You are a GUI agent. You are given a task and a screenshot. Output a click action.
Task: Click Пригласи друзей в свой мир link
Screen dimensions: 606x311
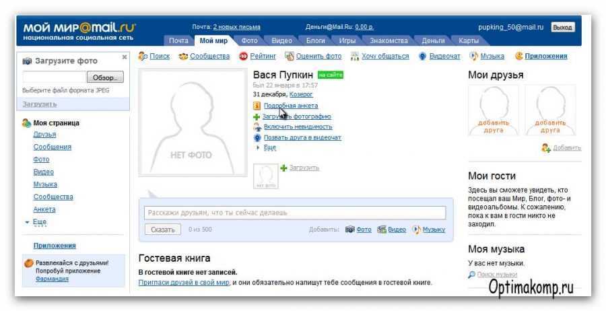pos(184,283)
